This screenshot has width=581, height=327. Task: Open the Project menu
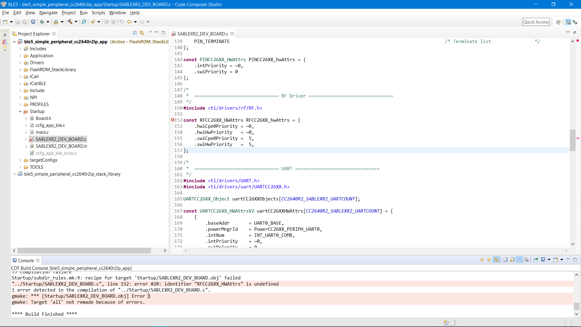pyautogui.click(x=68, y=13)
